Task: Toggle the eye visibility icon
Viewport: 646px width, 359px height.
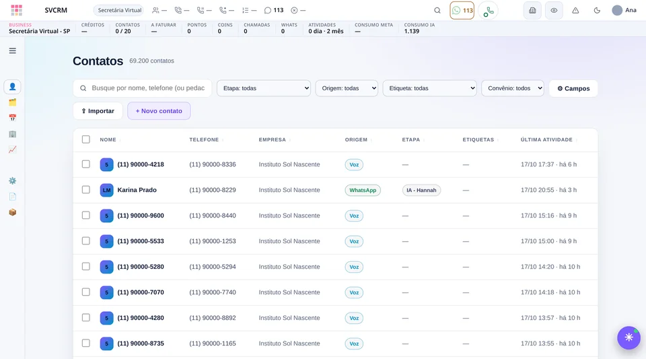Action: pos(554,10)
